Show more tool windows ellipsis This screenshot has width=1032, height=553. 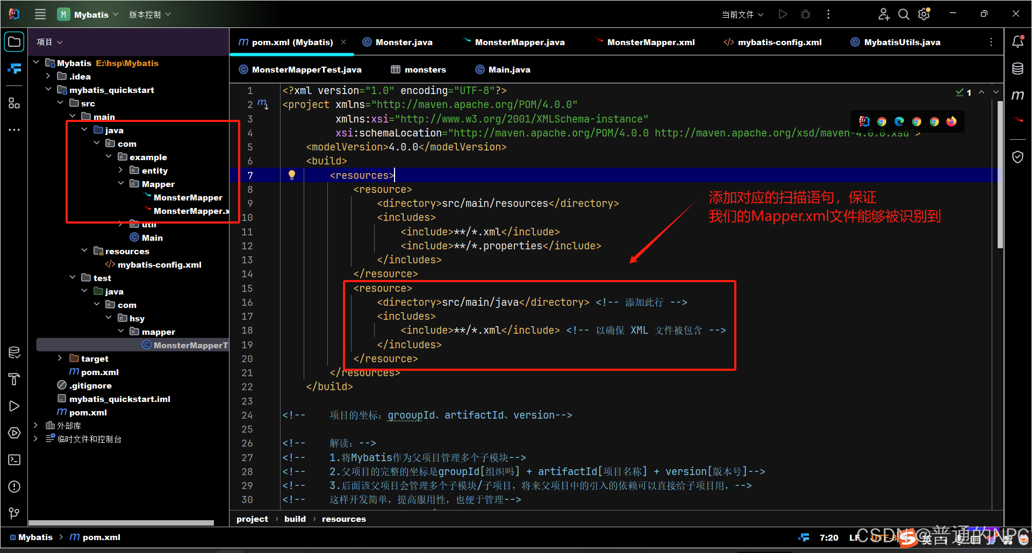[15, 130]
